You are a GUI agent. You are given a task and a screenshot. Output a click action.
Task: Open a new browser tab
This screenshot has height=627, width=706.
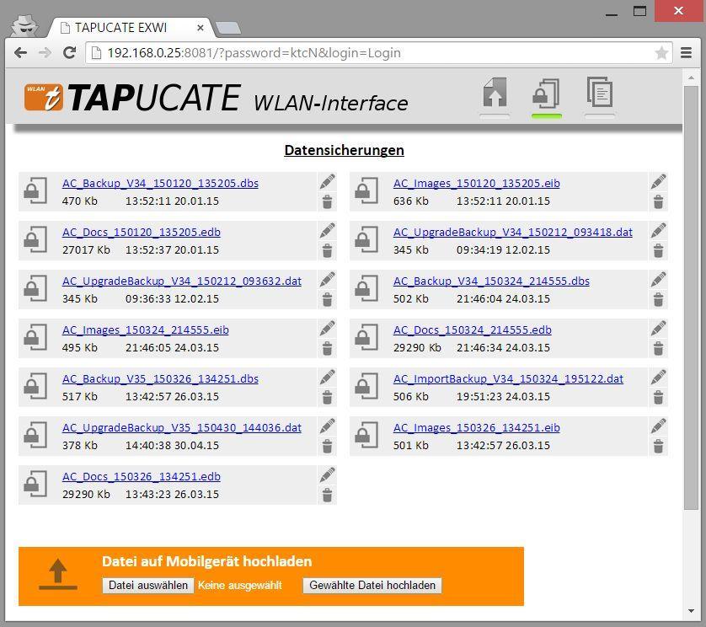(228, 28)
